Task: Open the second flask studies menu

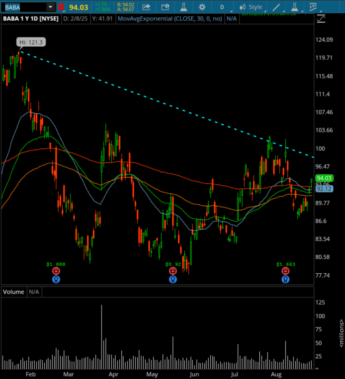Action: [x=295, y=7]
